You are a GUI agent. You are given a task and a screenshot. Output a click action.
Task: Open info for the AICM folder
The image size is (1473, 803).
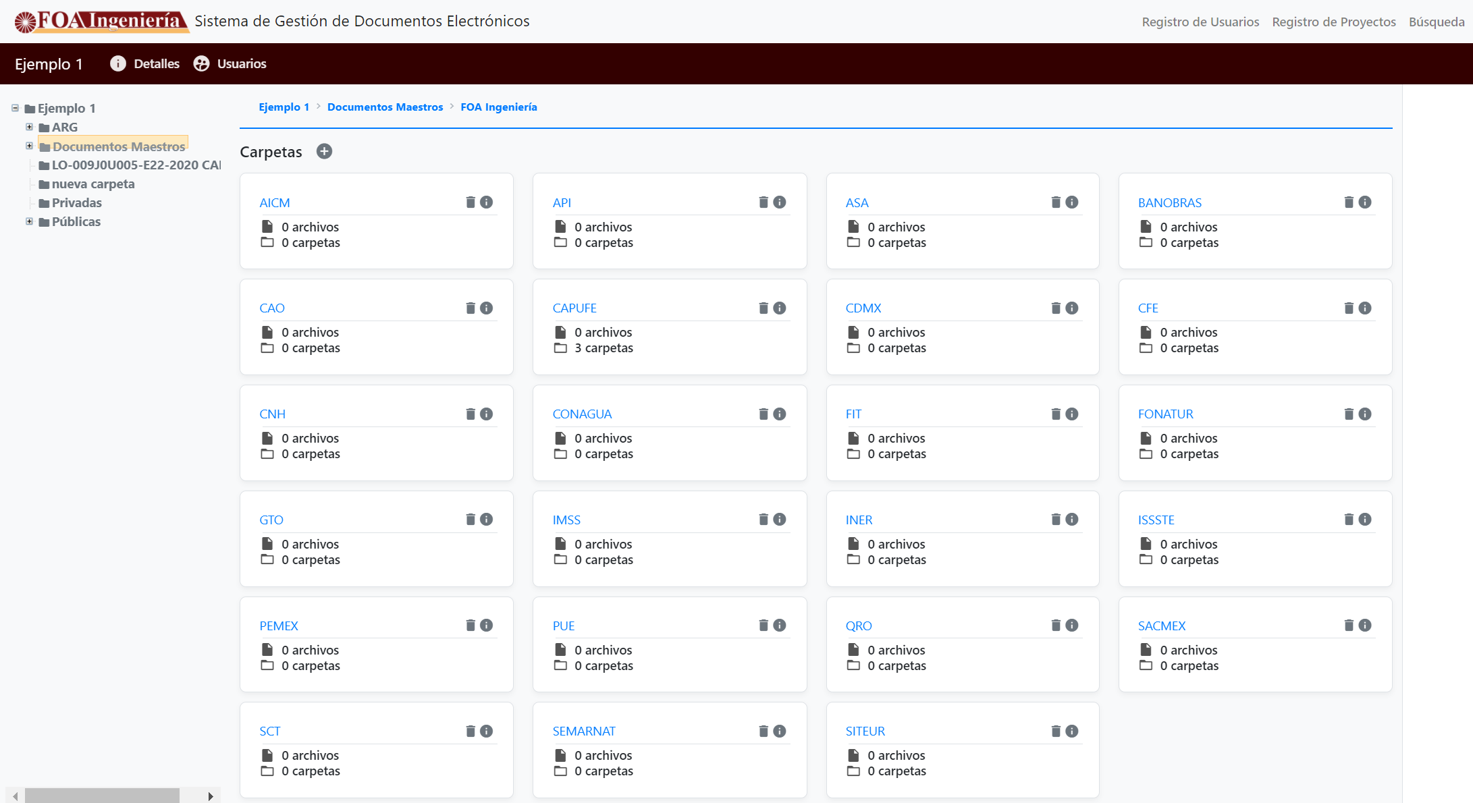[x=487, y=202]
